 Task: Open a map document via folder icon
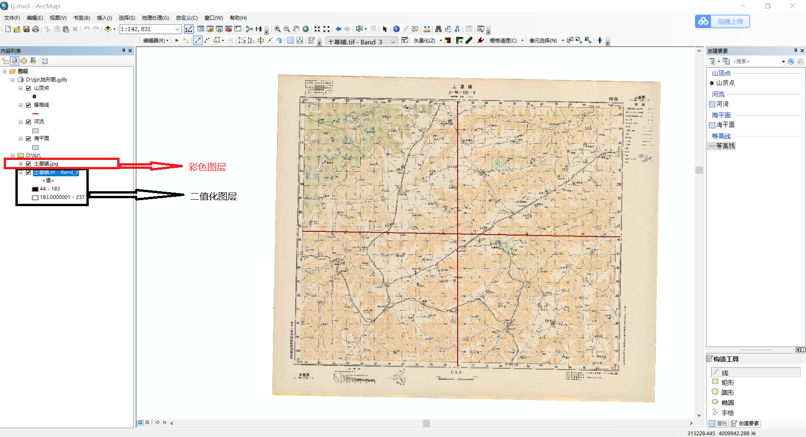17,29
